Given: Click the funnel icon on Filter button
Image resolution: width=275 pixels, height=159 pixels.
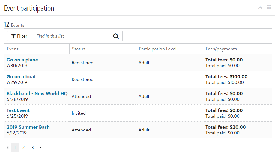Looking at the screenshot, I should click(13, 36).
